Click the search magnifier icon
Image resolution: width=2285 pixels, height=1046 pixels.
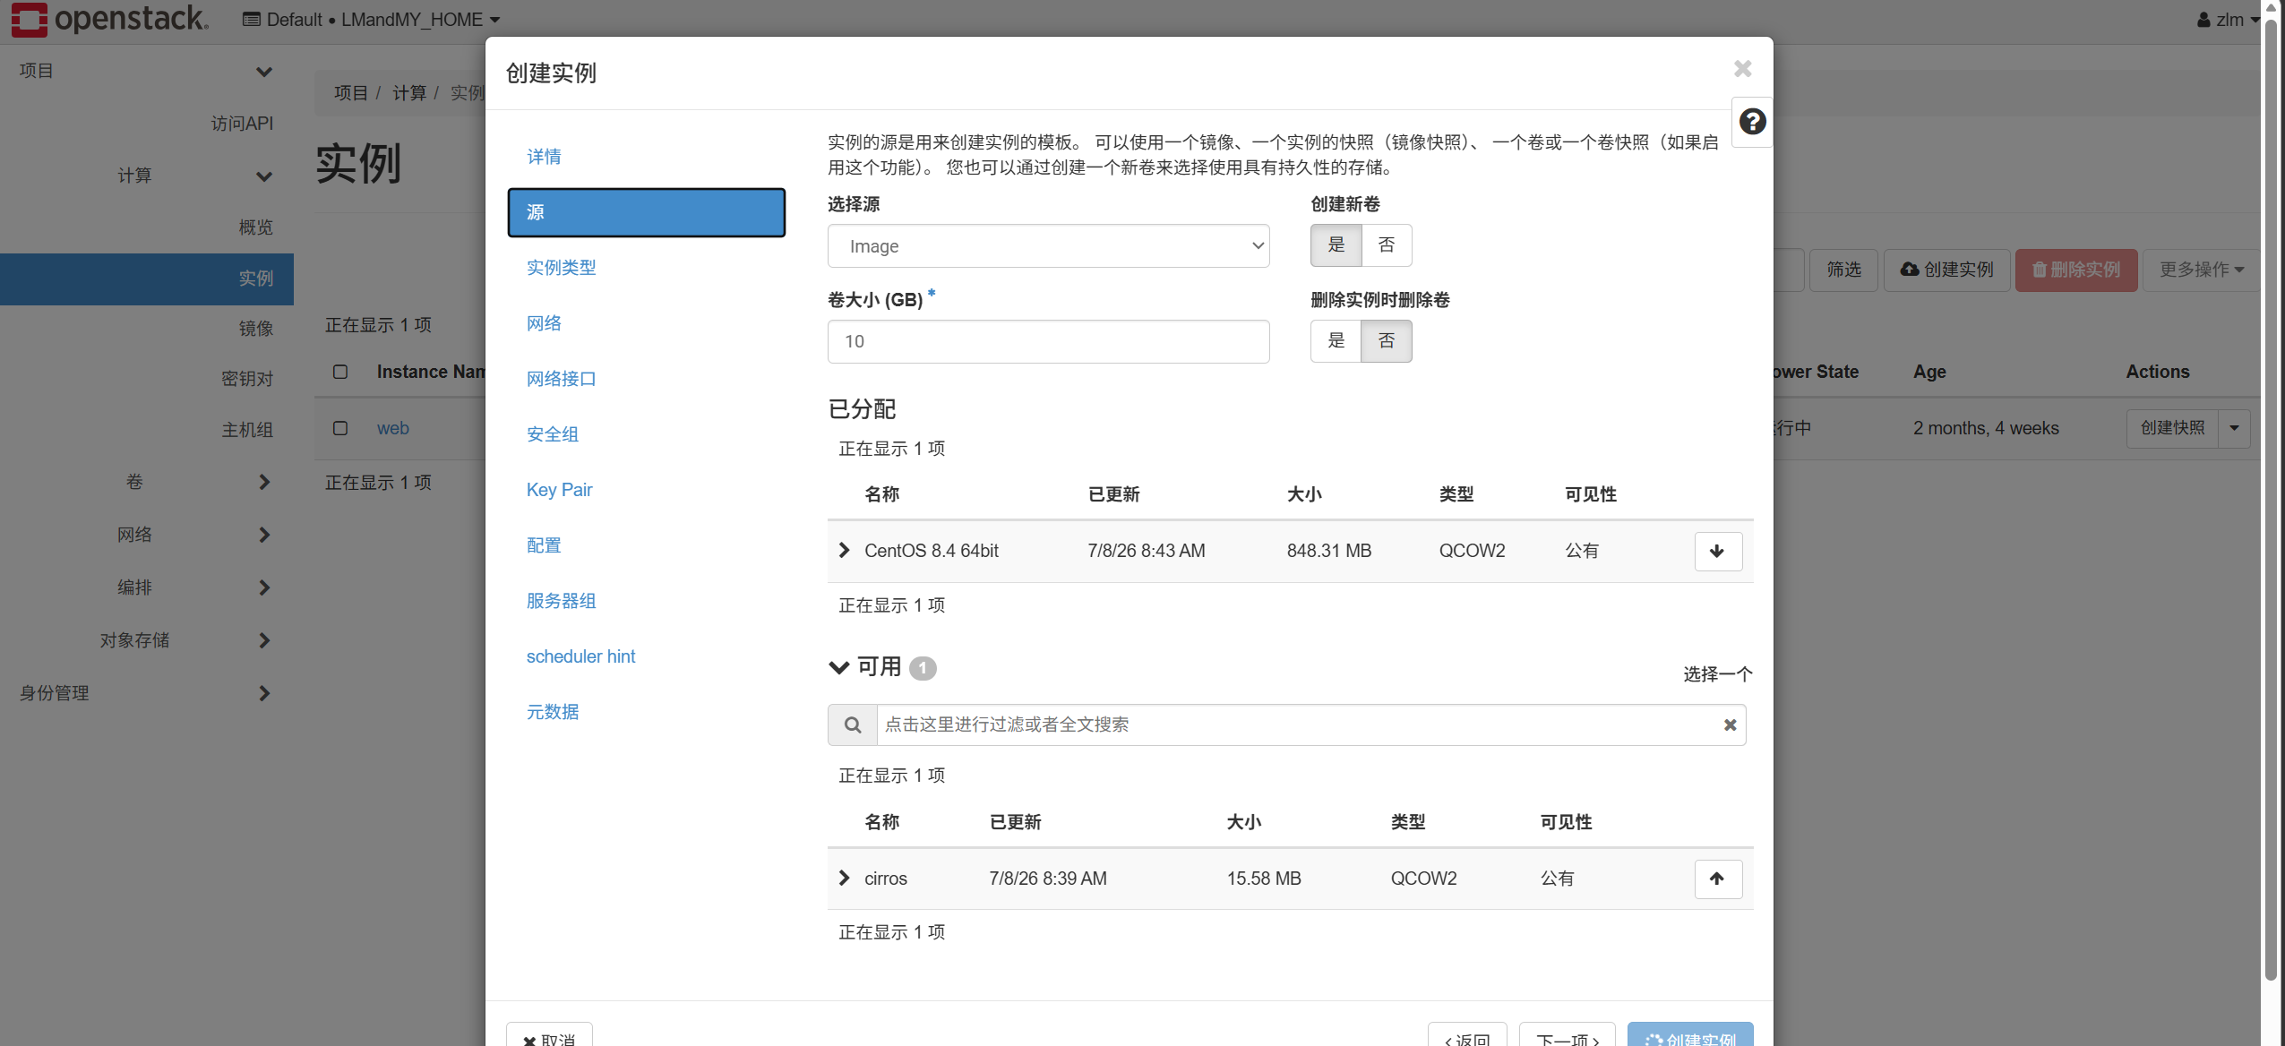click(853, 725)
